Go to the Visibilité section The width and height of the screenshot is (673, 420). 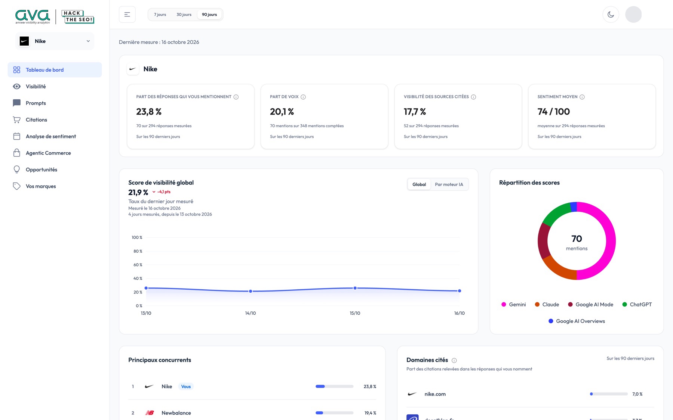pyautogui.click(x=55, y=87)
